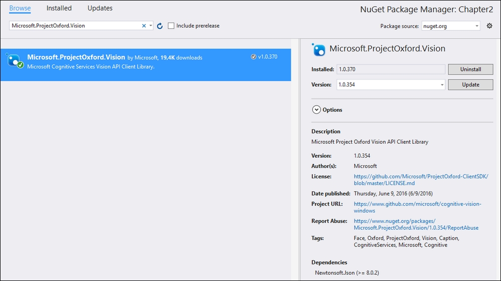501x281 pixels.
Task: Click the description 'Microsoft Project Oxford Vision API Client Library'
Action: pos(370,142)
